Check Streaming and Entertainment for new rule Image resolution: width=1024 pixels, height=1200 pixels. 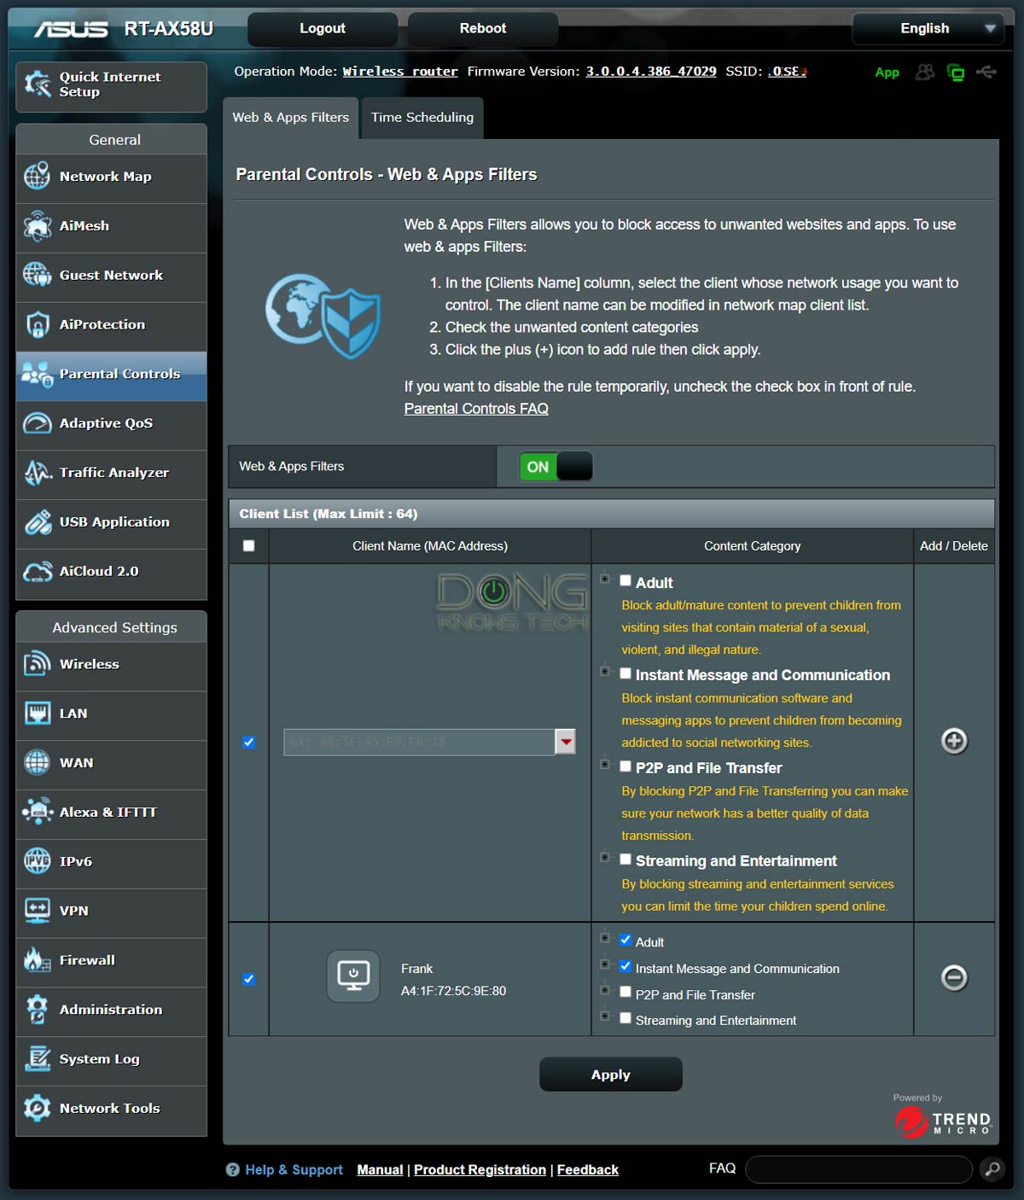tap(625, 859)
